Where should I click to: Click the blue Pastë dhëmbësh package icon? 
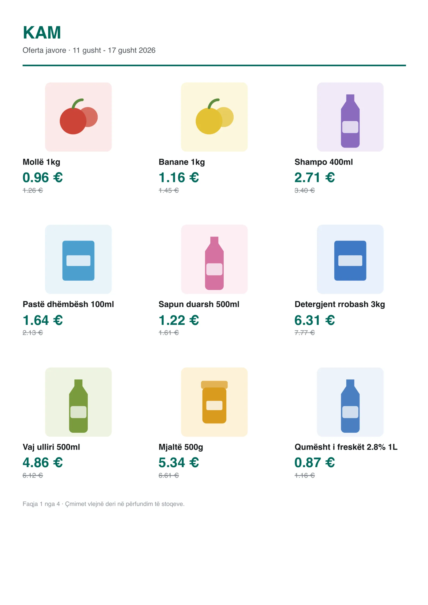point(78,259)
